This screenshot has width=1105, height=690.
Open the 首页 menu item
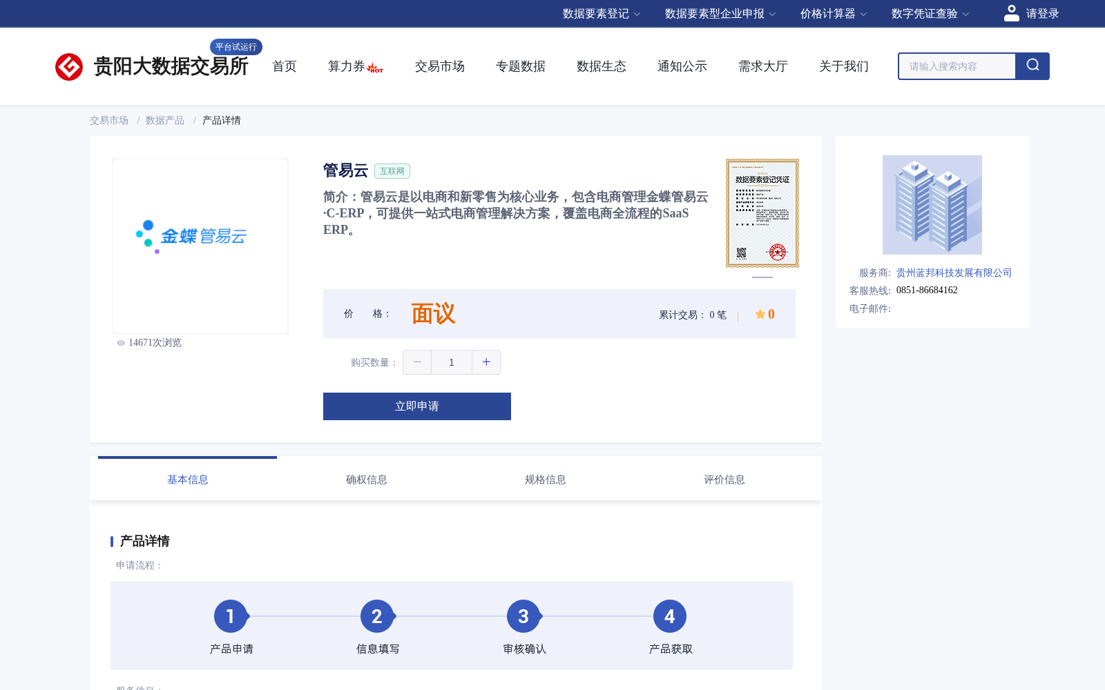[x=285, y=66]
